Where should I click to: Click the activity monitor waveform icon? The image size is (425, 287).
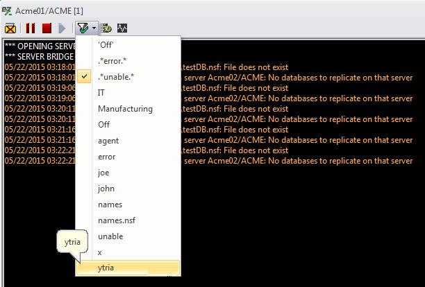click(122, 28)
